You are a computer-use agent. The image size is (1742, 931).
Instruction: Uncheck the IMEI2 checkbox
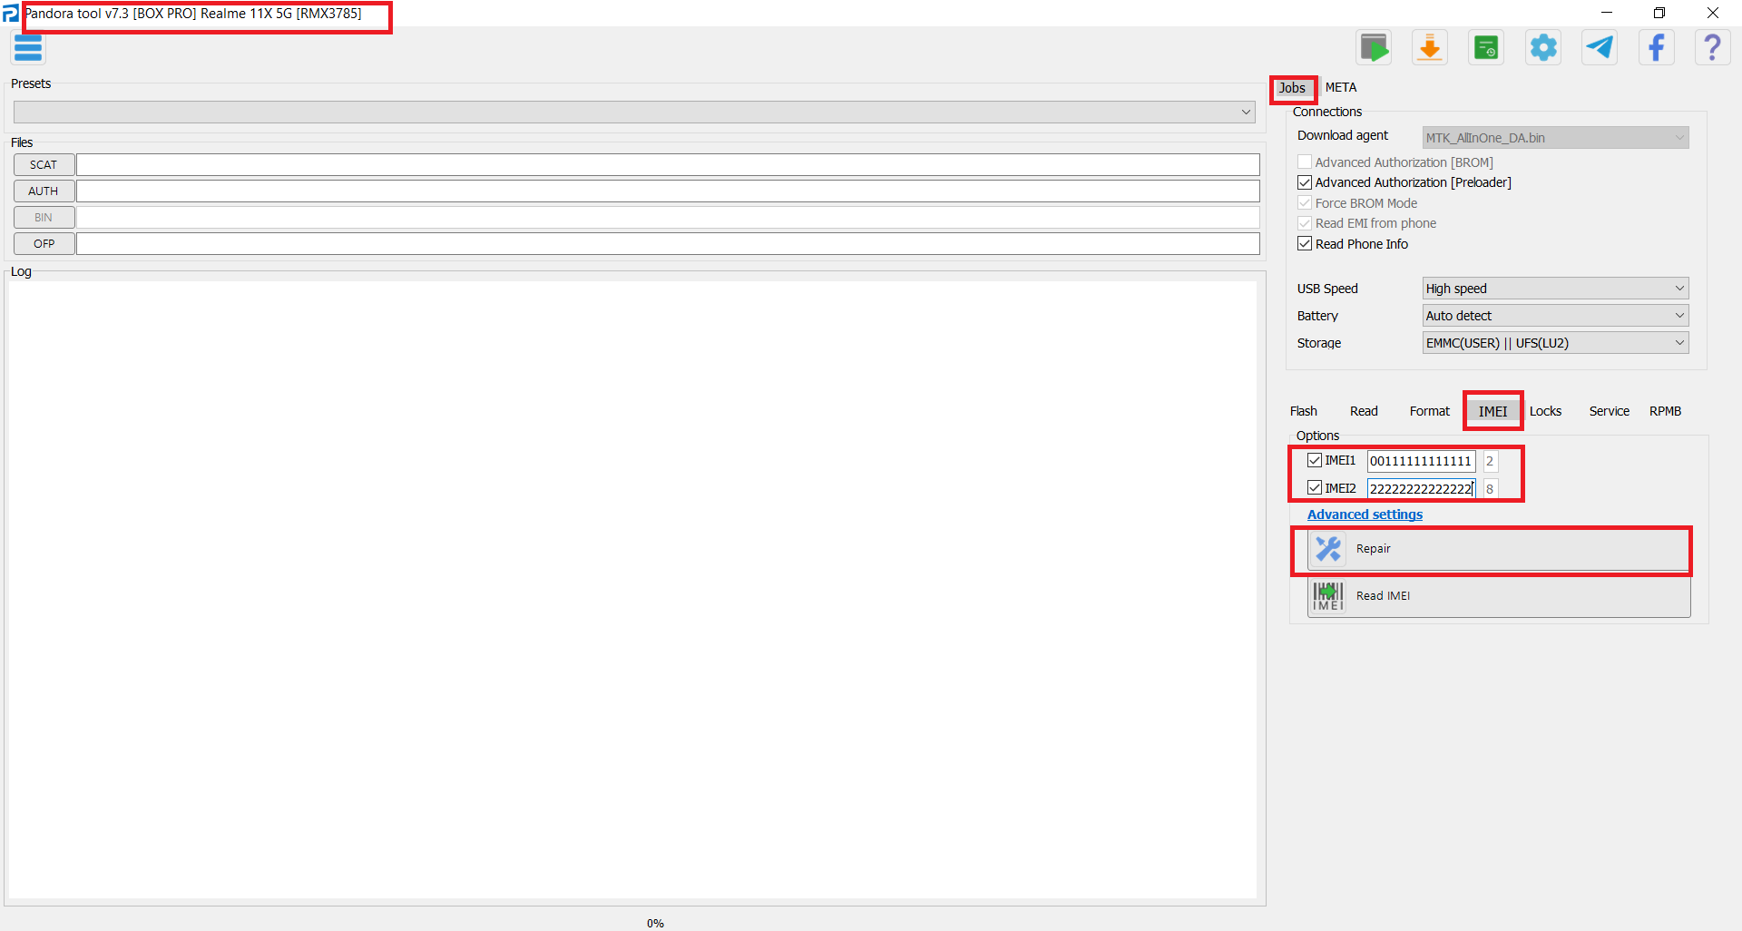pyautogui.click(x=1315, y=488)
